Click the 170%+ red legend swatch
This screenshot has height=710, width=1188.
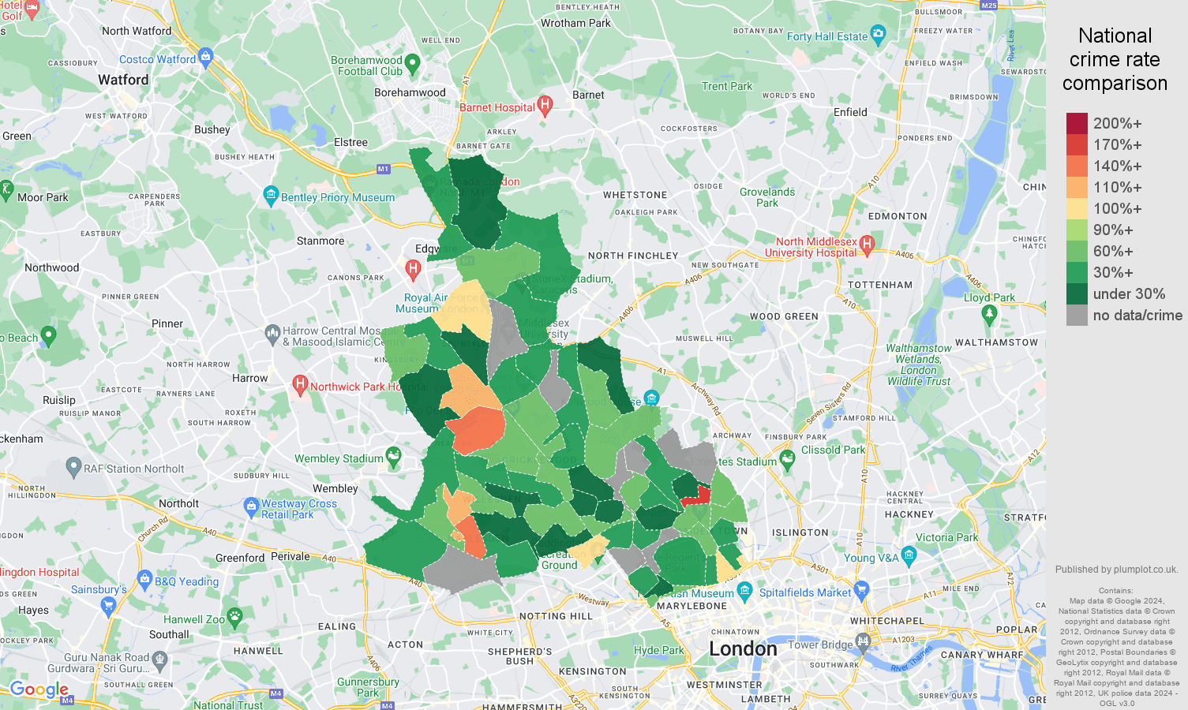click(x=1077, y=144)
